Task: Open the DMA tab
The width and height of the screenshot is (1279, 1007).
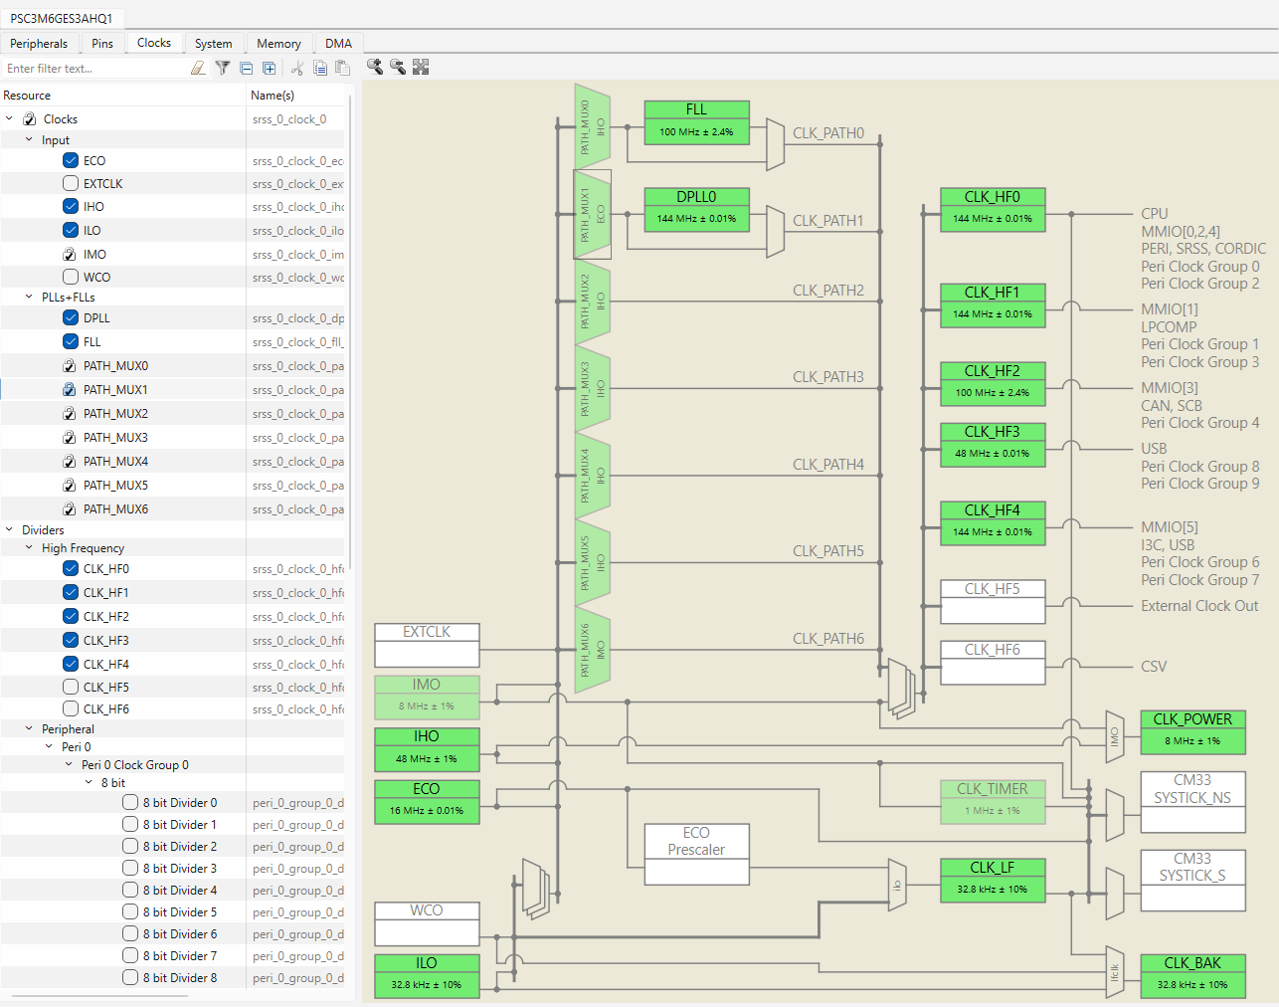Action: (x=338, y=44)
